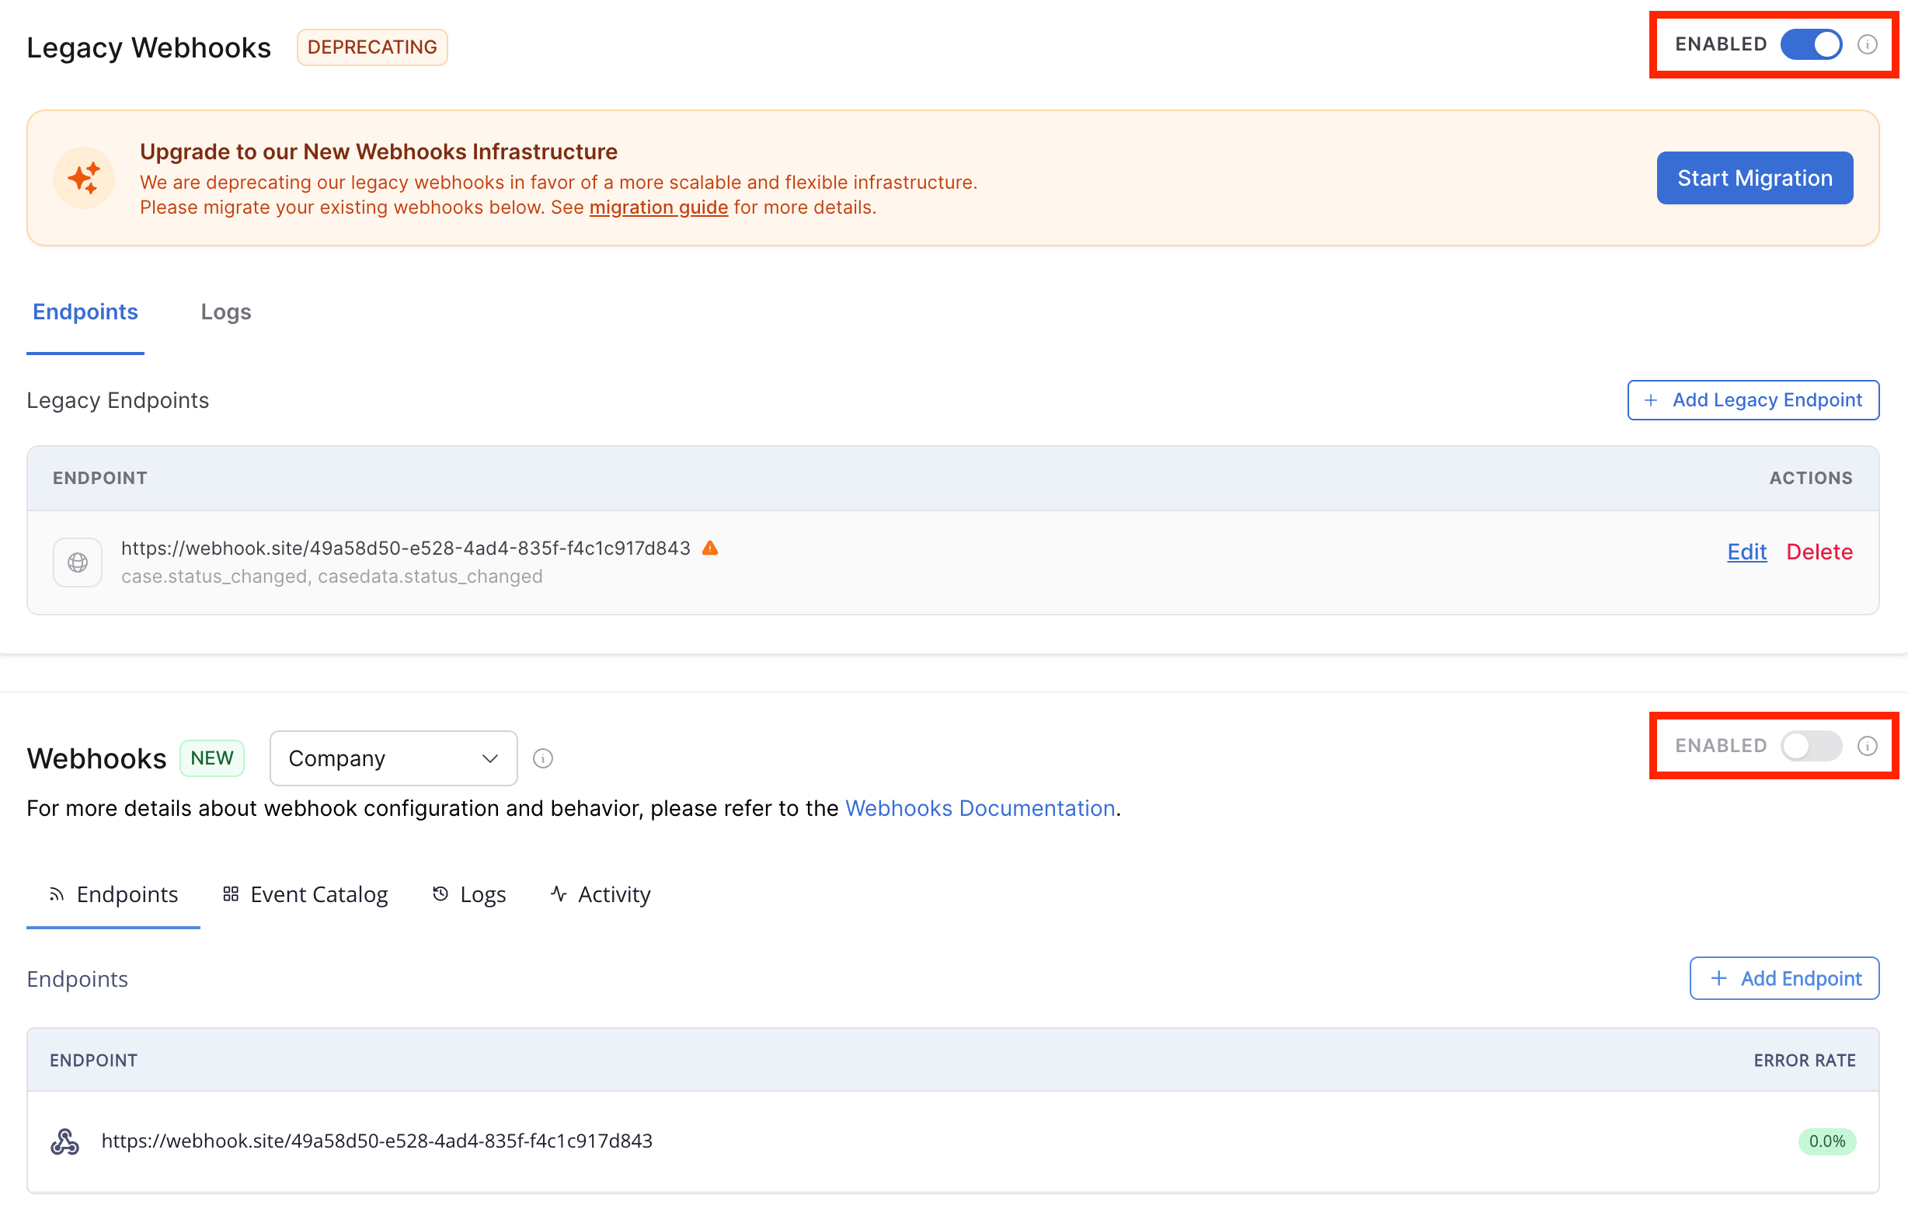Click the new endpoint webhook.site URL

377,1141
